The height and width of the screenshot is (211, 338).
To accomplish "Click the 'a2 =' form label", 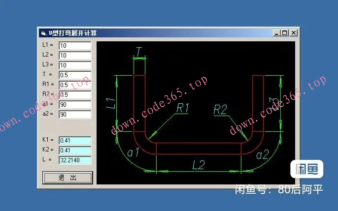I will (48, 114).
